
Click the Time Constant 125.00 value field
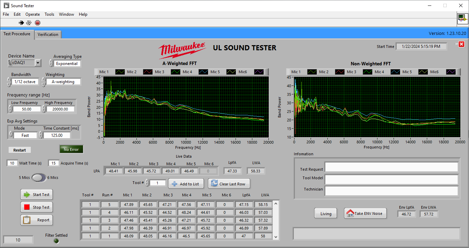(x=57, y=135)
